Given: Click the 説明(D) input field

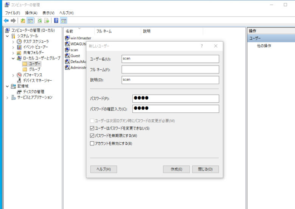Looking at the screenshot, I should (x=170, y=80).
